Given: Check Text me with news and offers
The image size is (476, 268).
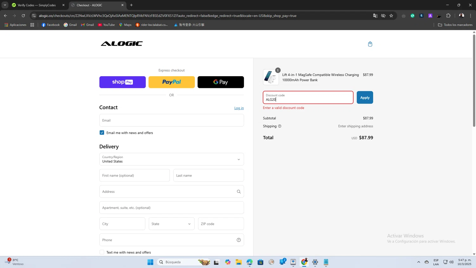Looking at the screenshot, I should click(x=102, y=252).
